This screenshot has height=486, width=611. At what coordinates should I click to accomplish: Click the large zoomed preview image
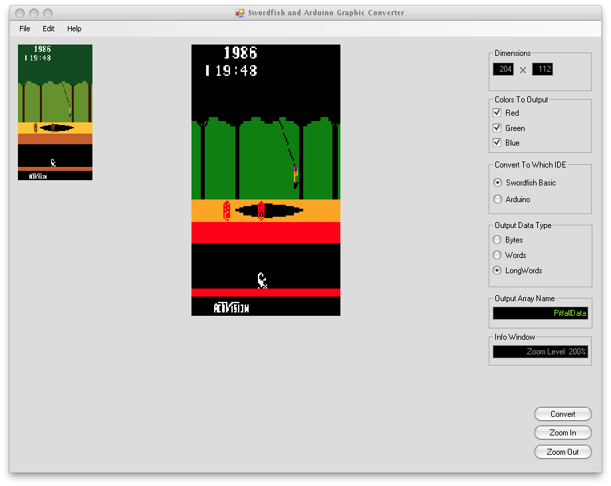(266, 180)
